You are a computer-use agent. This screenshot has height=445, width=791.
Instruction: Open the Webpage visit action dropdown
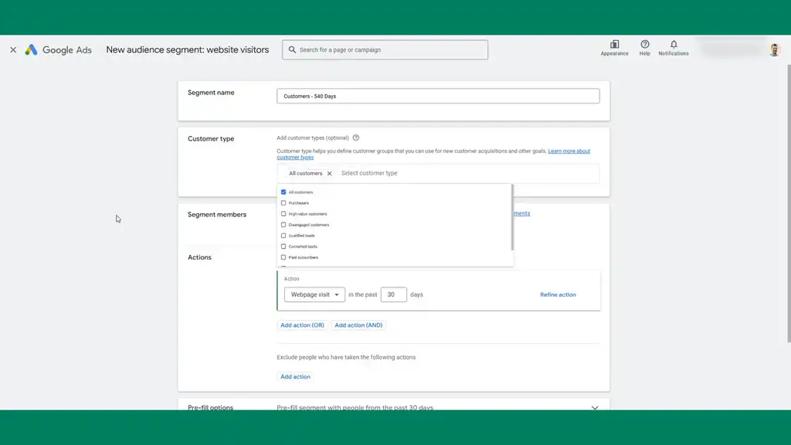314,294
